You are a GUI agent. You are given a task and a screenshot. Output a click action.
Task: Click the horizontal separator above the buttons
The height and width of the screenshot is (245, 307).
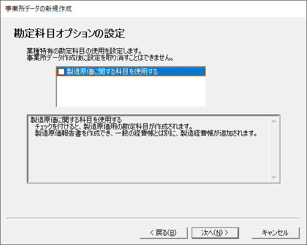point(153,218)
